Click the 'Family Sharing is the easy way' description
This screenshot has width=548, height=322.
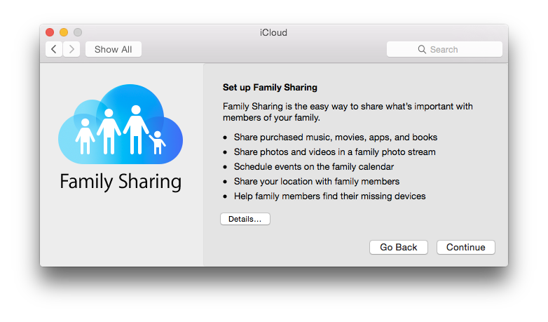point(348,112)
